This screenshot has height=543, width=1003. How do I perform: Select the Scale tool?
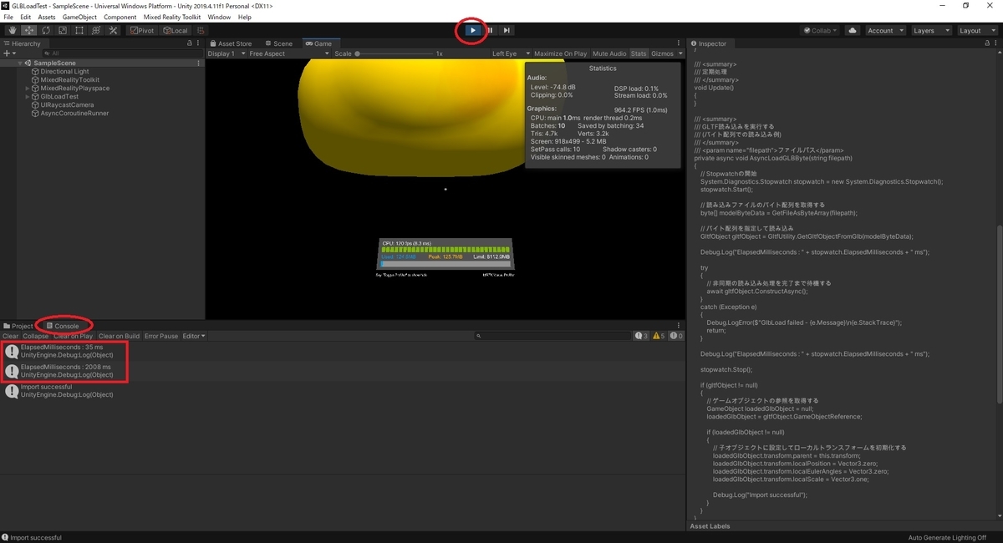(x=62, y=30)
